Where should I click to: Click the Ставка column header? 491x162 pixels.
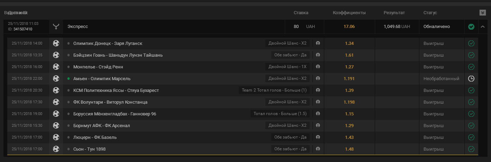(x=301, y=13)
